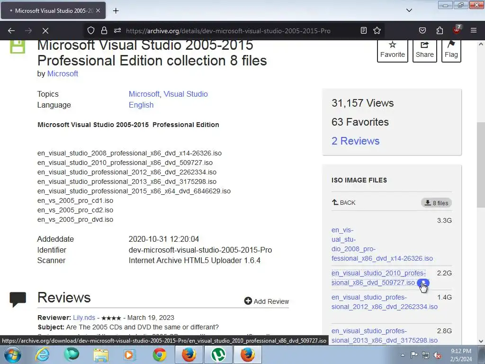Select the file name en_vs_2005_pro_dvd.iso

[75, 219]
